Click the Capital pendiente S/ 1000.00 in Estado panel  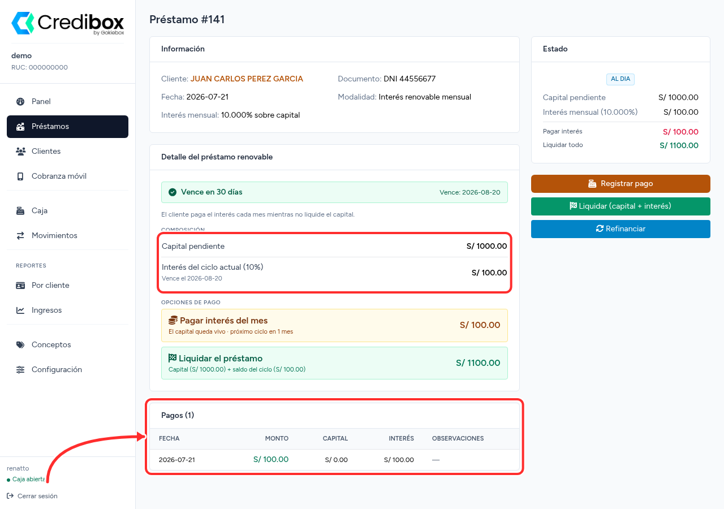tap(678, 98)
